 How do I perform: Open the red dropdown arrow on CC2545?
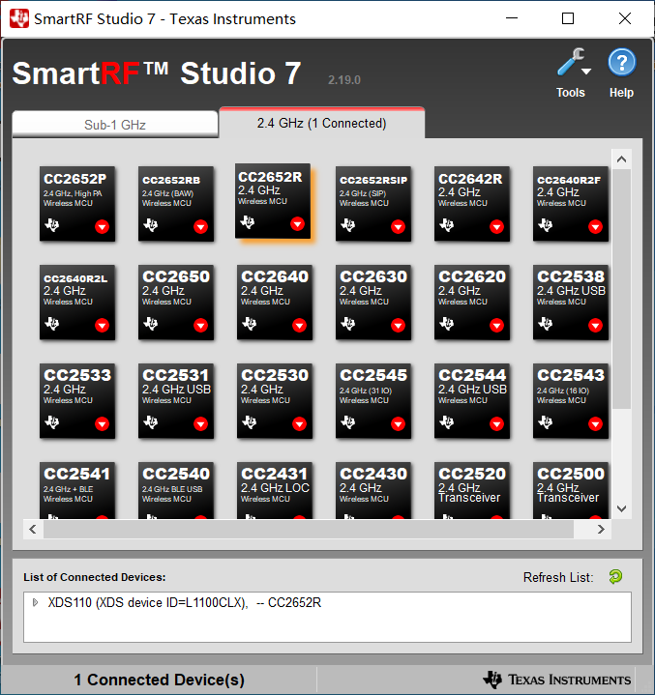[398, 423]
